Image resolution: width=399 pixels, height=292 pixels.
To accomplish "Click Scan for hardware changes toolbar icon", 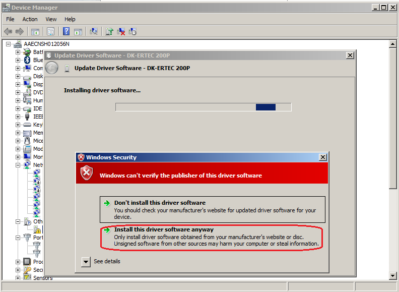I will pos(94,31).
